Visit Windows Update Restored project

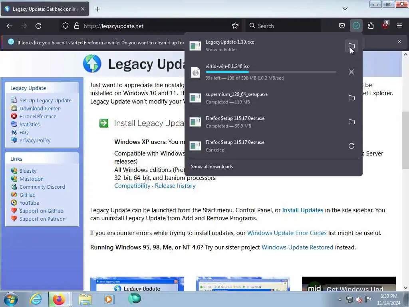(297, 247)
